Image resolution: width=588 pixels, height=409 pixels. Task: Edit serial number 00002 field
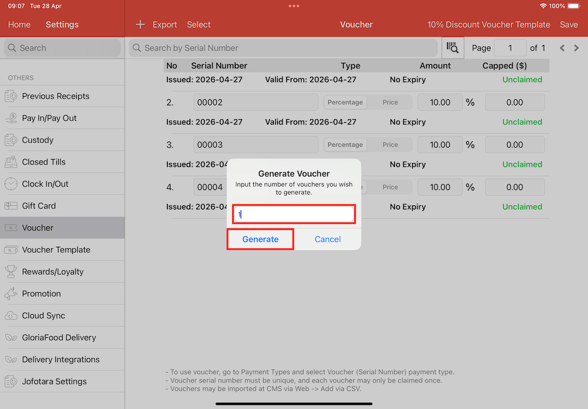[x=255, y=102]
